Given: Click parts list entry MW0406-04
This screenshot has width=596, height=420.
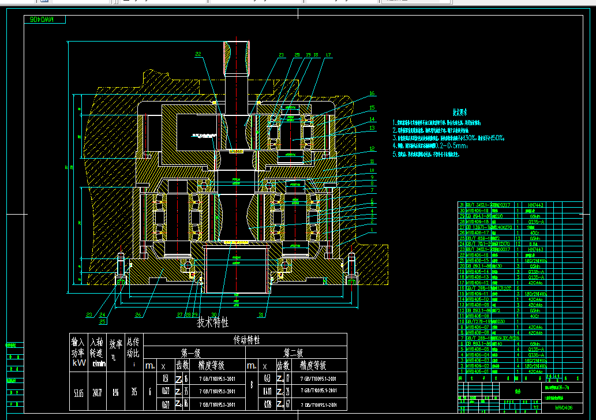Looking at the screenshot, I should tap(477, 355).
